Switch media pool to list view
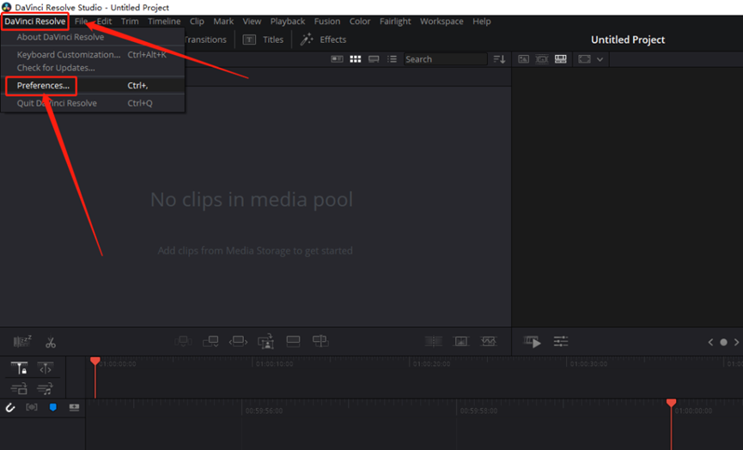743x450 pixels. (x=393, y=59)
